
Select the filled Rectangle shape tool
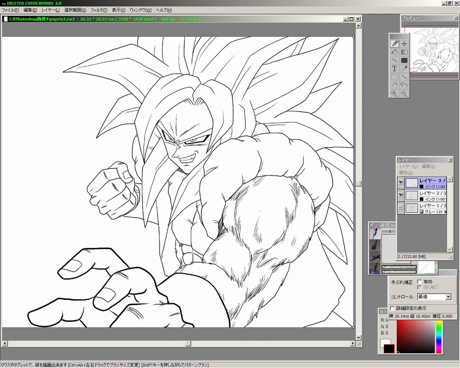pyautogui.click(x=404, y=61)
